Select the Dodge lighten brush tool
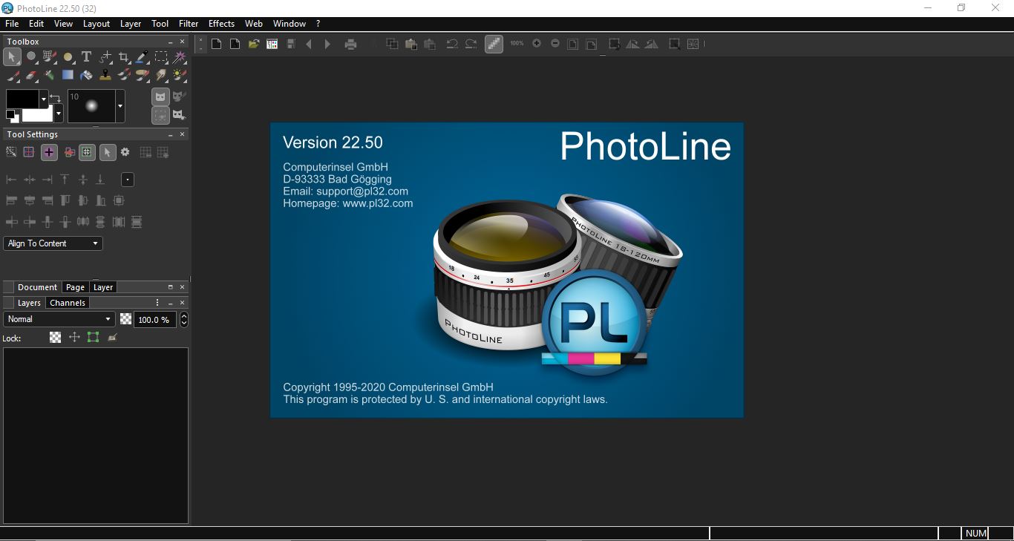 pos(180,75)
